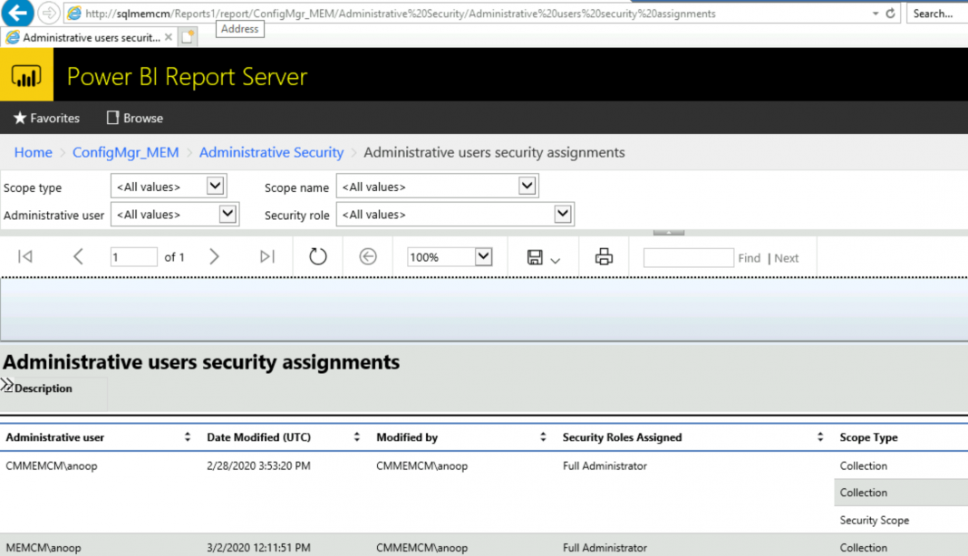Go to the first report page

[25, 256]
